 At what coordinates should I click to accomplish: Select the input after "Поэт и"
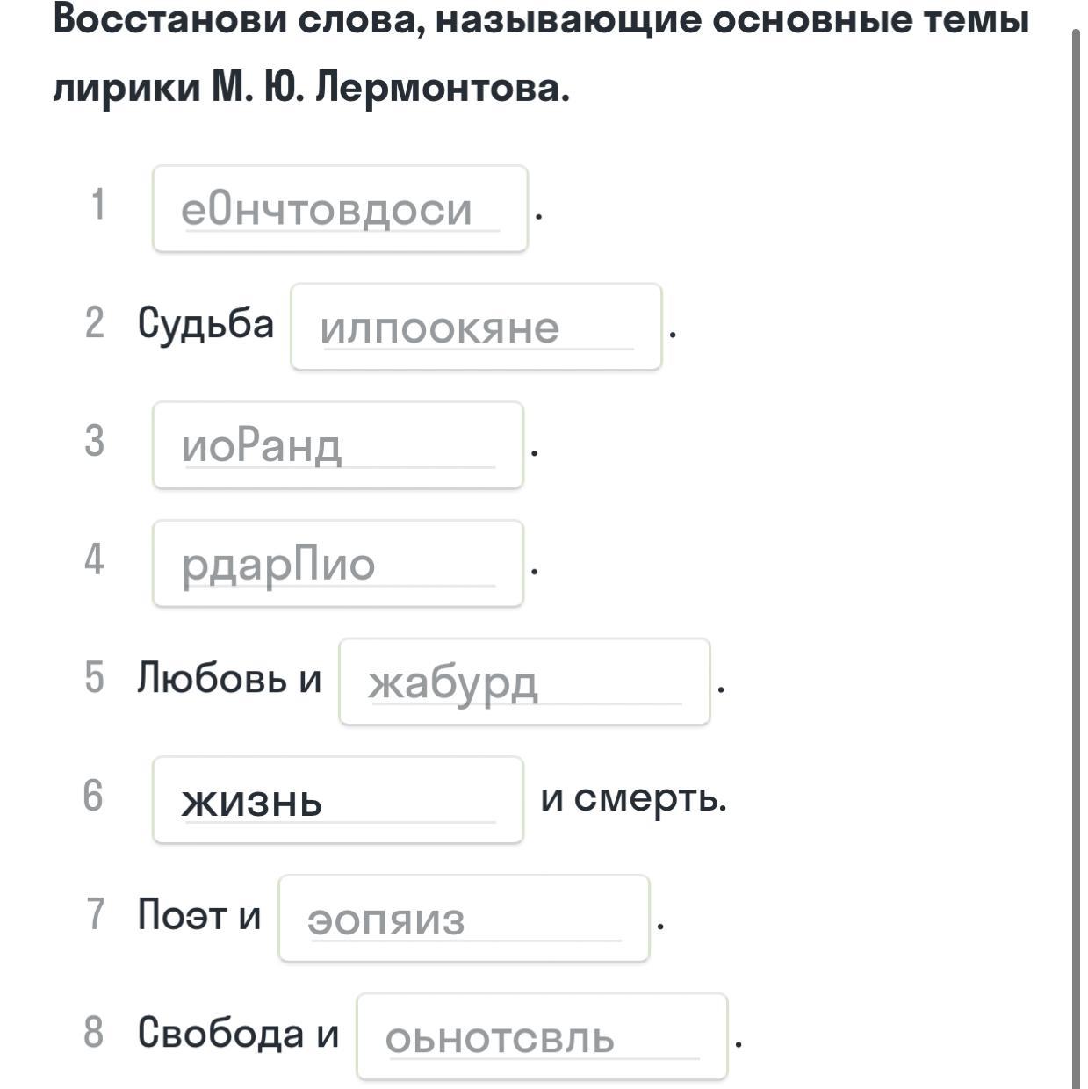pyautogui.click(x=464, y=919)
